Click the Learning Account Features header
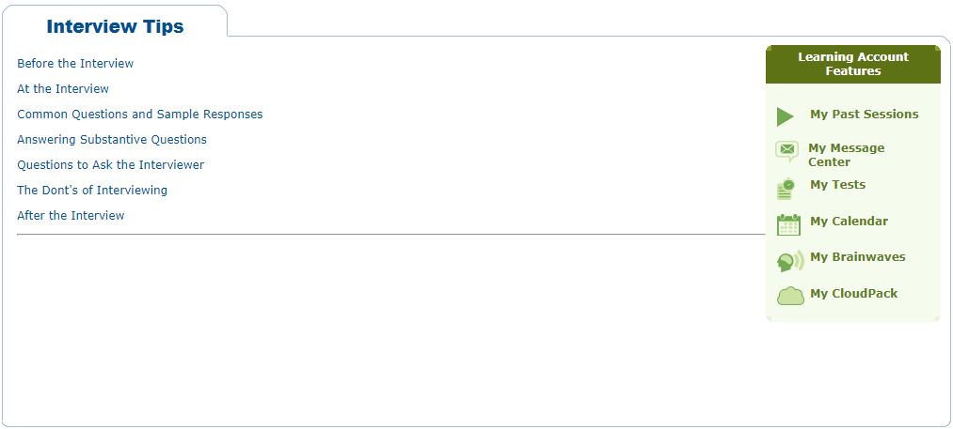The width and height of the screenshot is (953, 429). 852,64
